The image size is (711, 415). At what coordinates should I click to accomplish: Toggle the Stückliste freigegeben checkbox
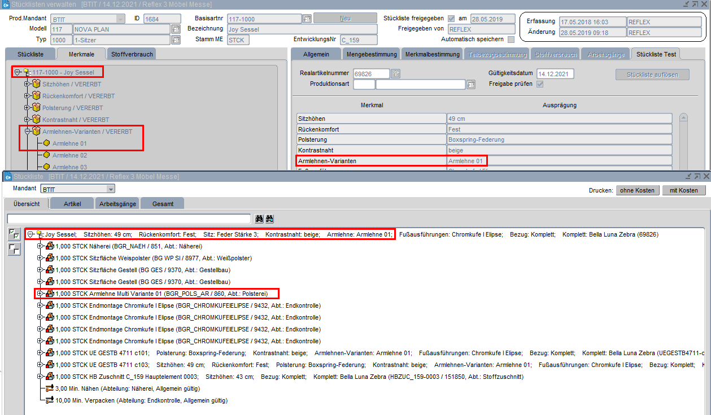click(x=451, y=19)
